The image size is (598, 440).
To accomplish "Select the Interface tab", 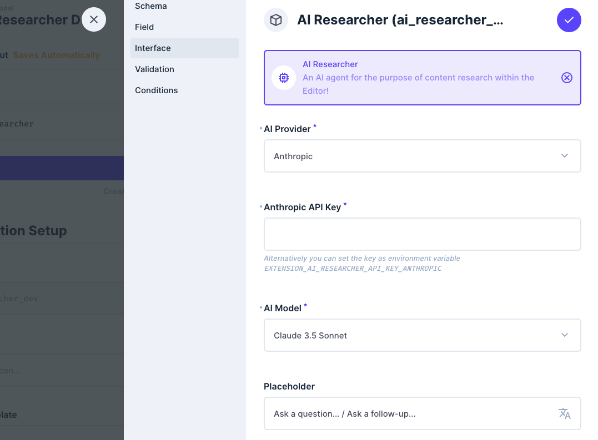I will pos(184,48).
